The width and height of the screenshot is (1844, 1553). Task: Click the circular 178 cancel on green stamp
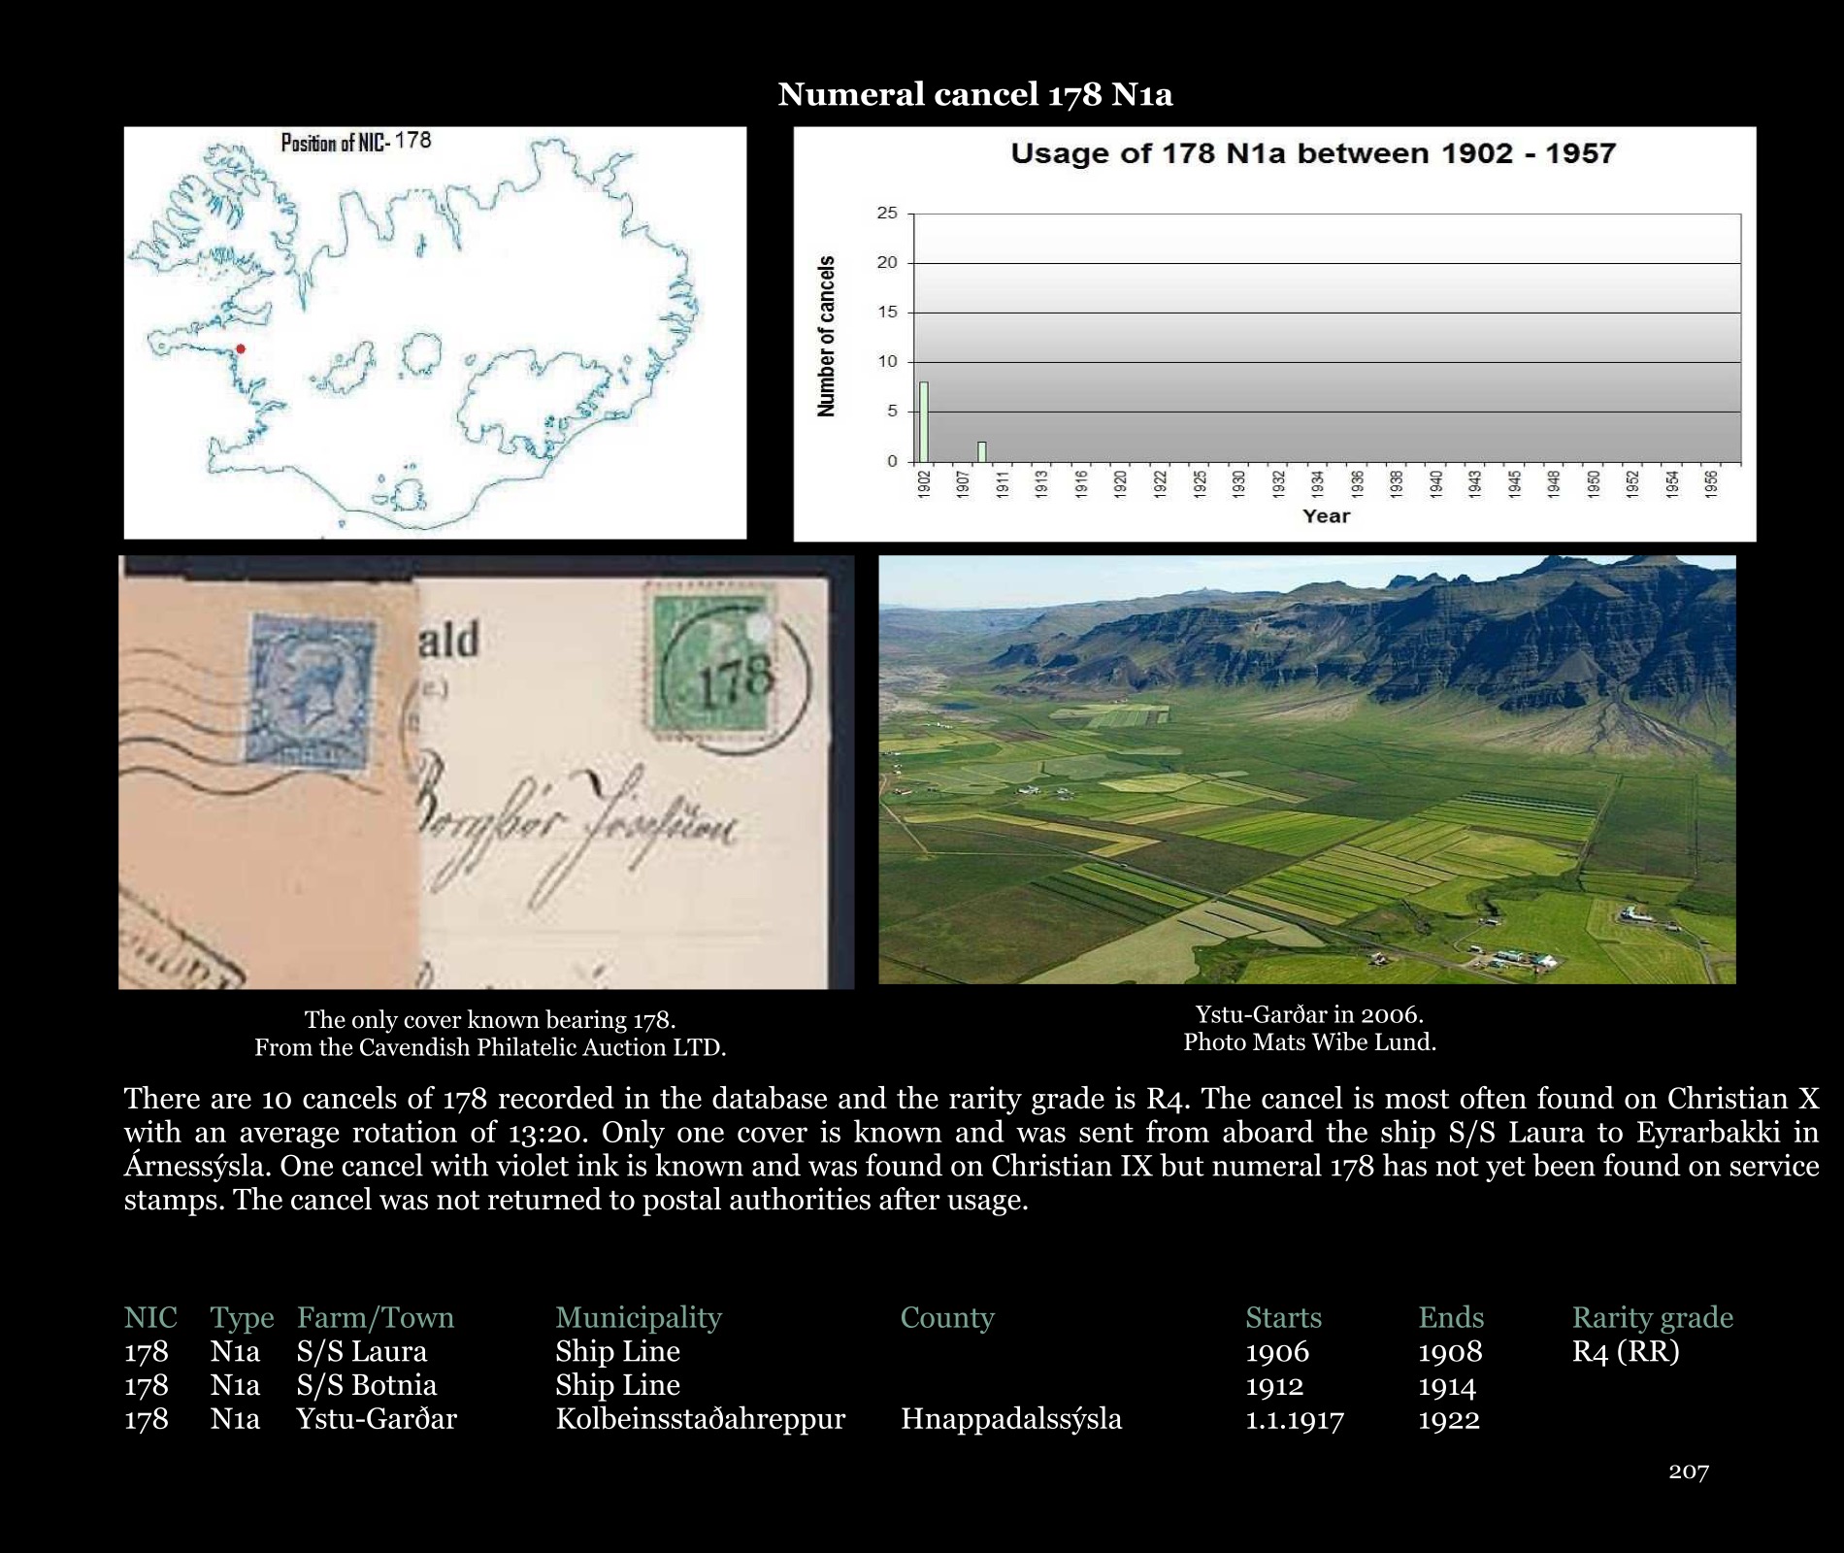click(734, 676)
